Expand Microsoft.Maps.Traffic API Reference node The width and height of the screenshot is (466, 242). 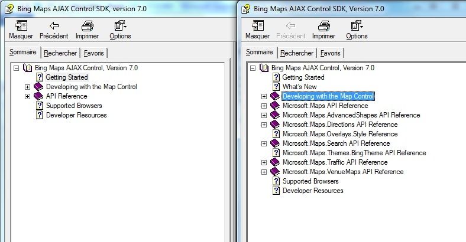click(264, 162)
